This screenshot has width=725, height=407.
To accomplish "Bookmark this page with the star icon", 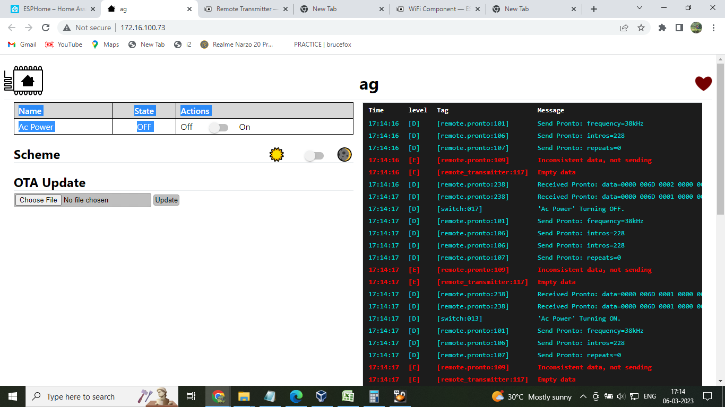I will [641, 28].
